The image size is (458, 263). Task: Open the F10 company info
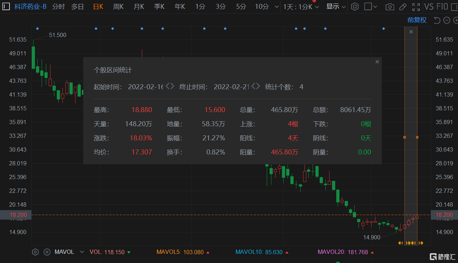pos(442,7)
